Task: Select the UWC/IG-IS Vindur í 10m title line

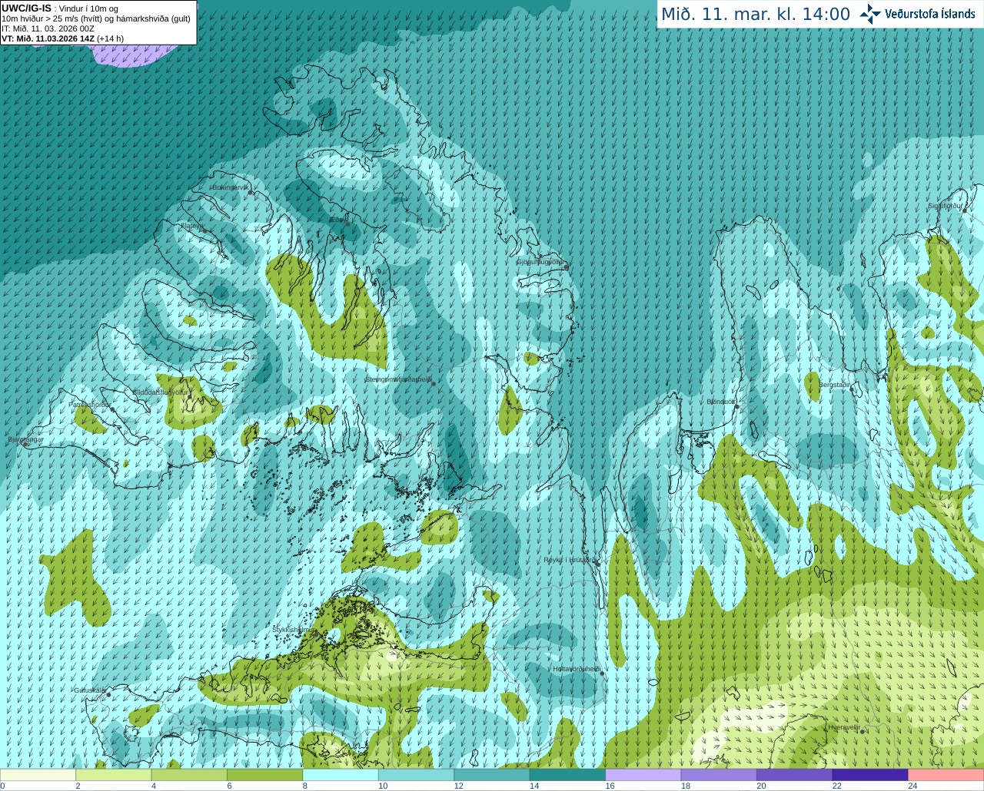Action: pyautogui.click(x=59, y=8)
